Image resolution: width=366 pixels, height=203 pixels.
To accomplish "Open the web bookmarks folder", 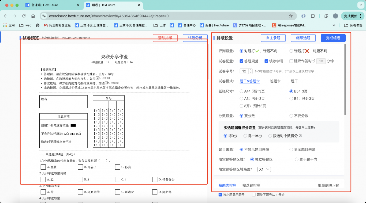I will click(25, 25).
